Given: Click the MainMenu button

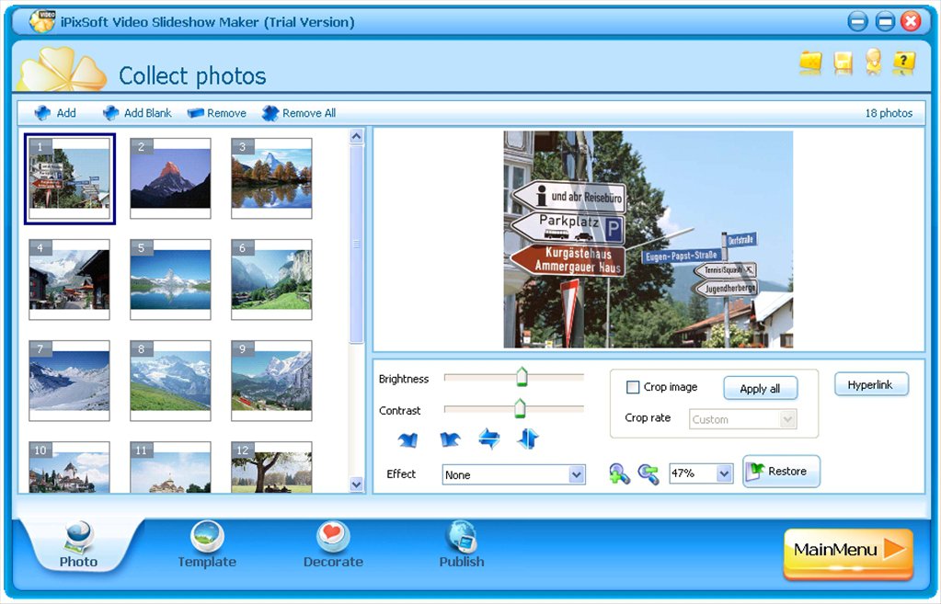Looking at the screenshot, I should click(848, 553).
